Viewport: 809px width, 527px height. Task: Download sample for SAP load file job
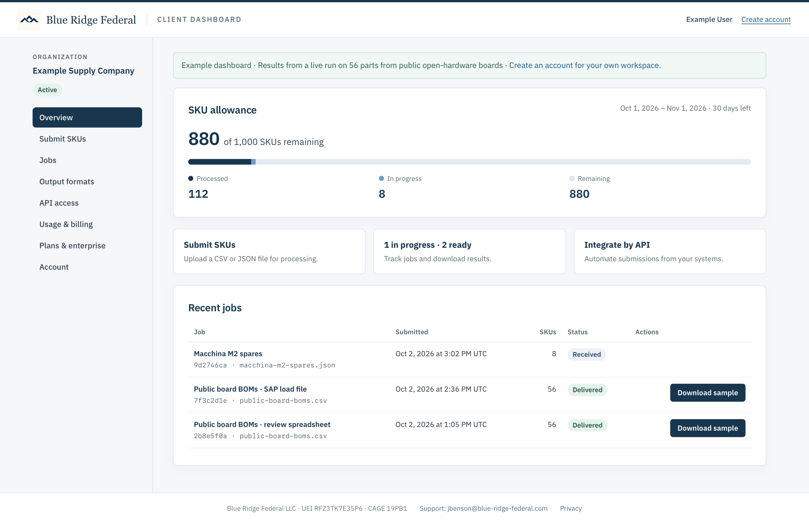click(708, 393)
